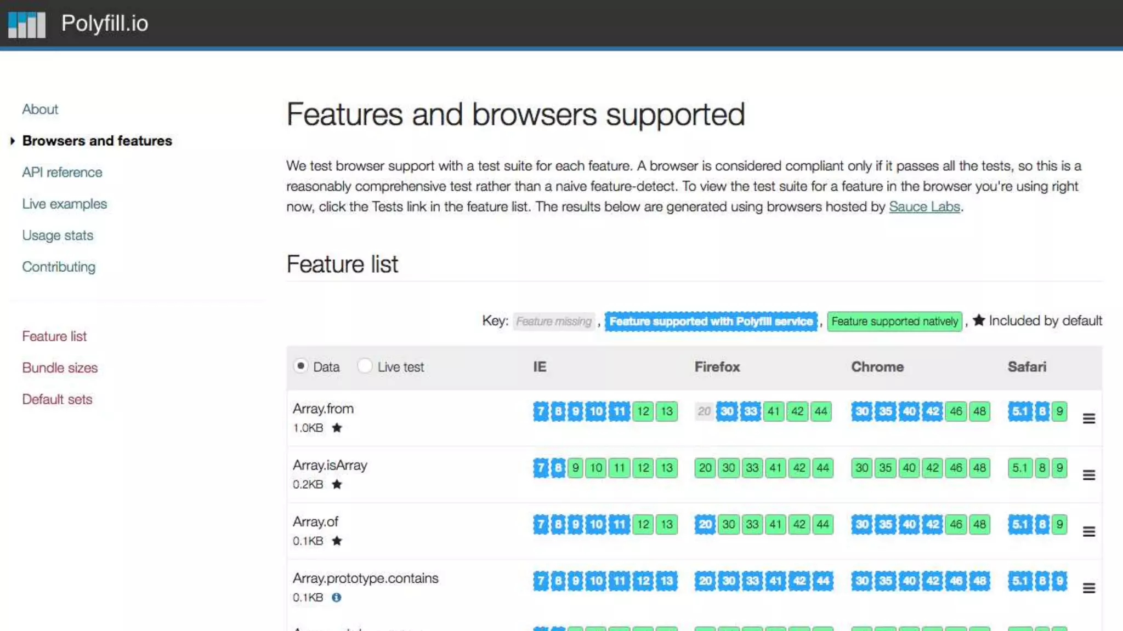Click IE 7 badge in Array.from row
The height and width of the screenshot is (631, 1123).
coord(540,411)
